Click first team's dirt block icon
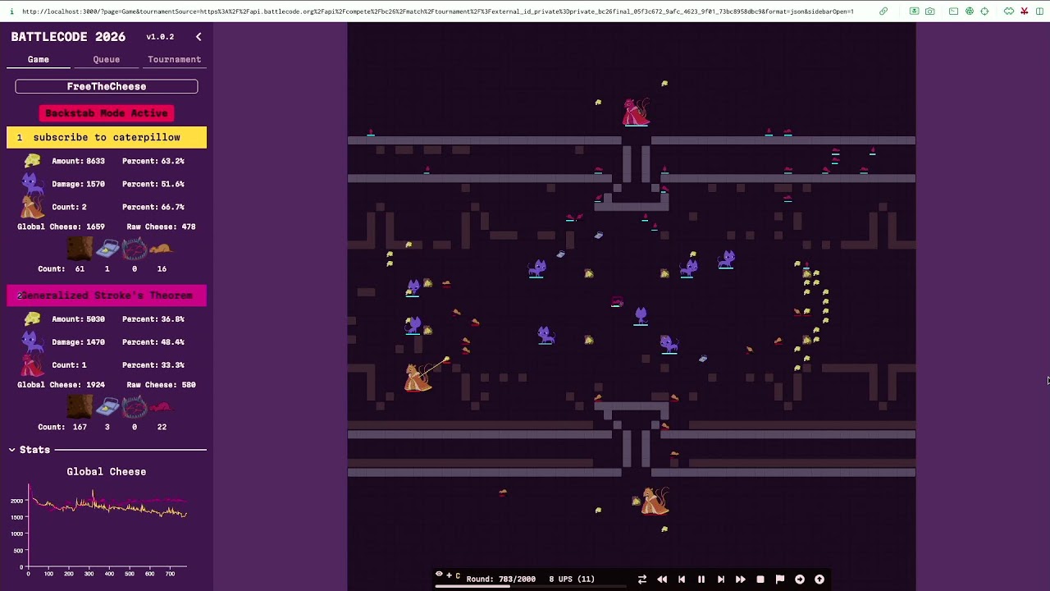Viewport: 1050px width, 591px height. (80, 249)
